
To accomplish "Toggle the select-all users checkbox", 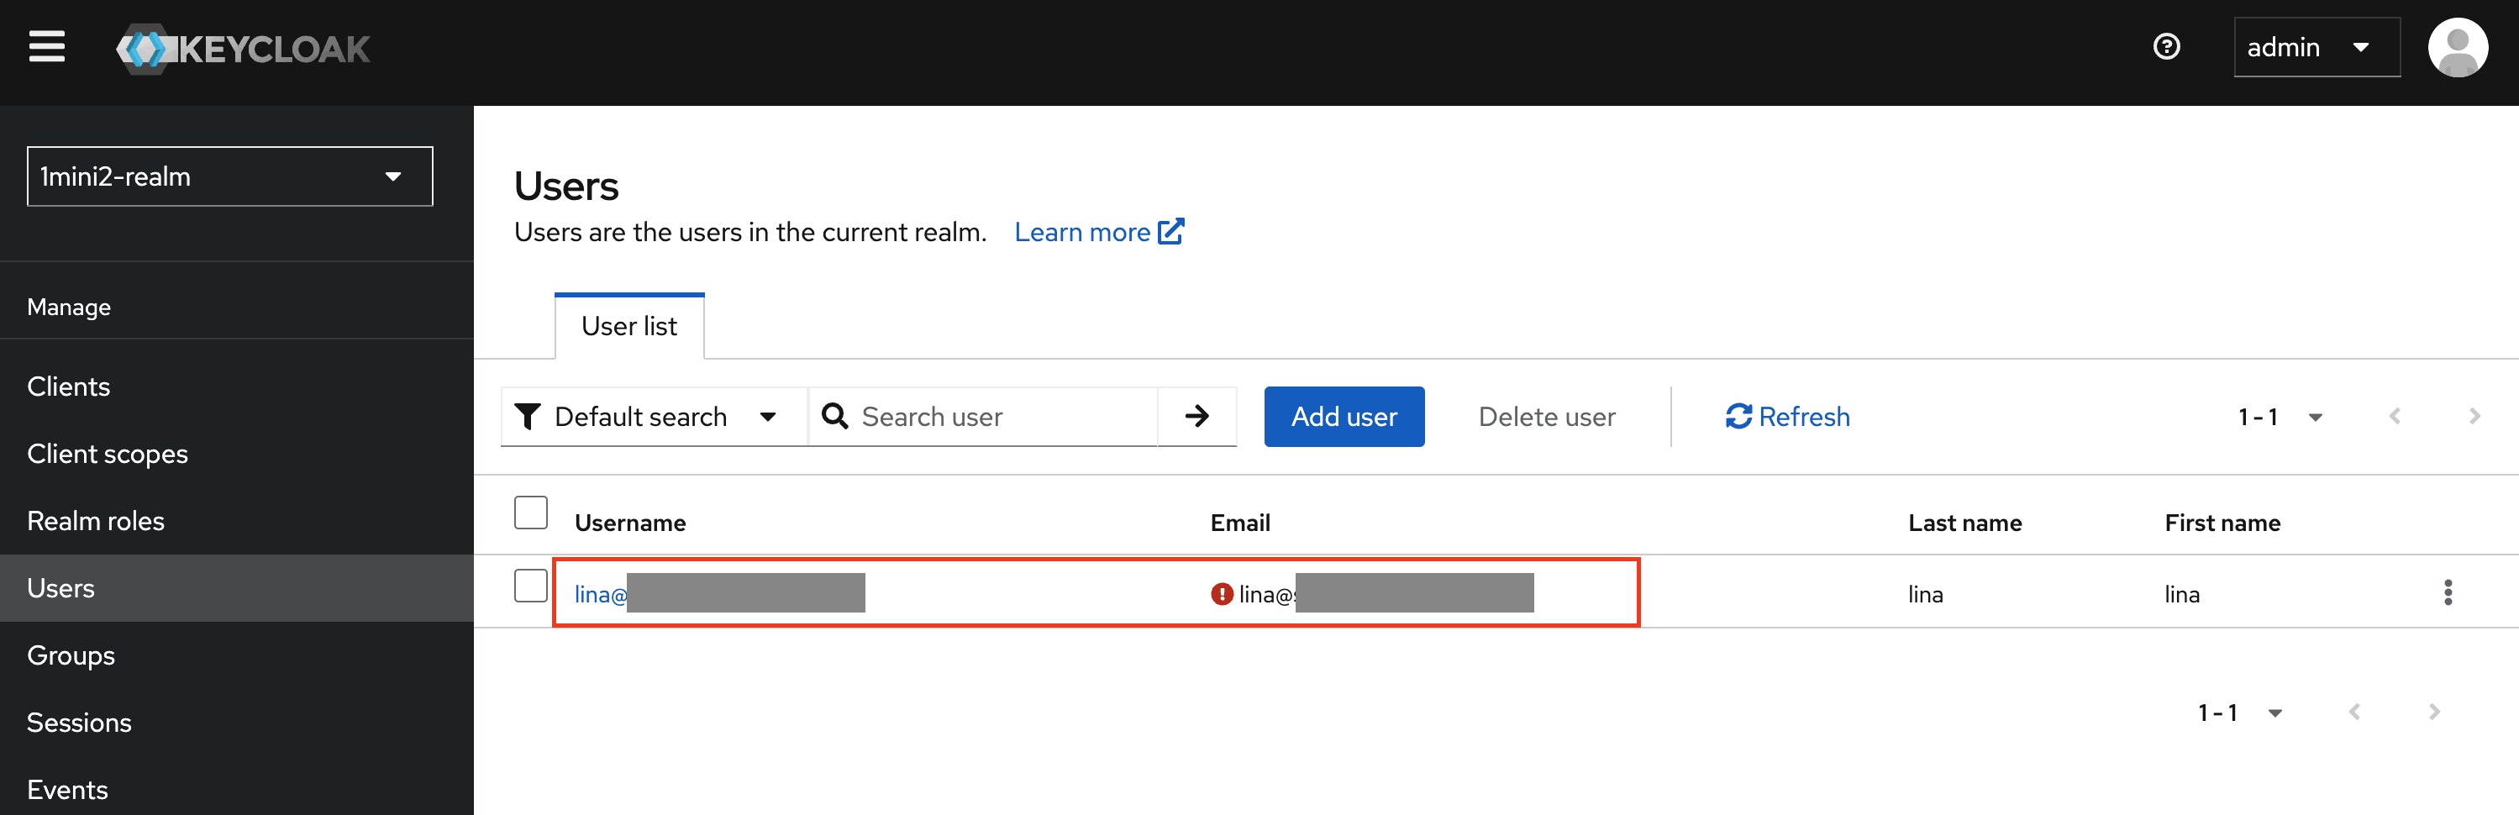I will pyautogui.click(x=531, y=513).
